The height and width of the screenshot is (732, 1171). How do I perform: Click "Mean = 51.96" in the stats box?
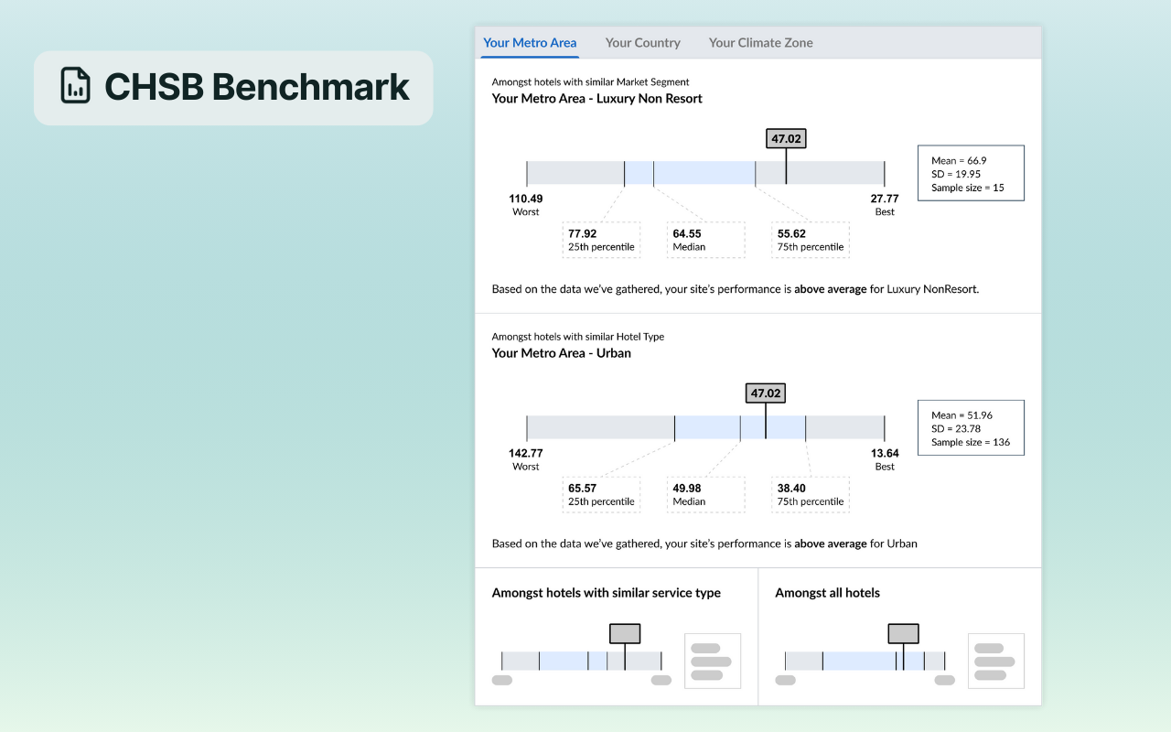click(x=962, y=414)
